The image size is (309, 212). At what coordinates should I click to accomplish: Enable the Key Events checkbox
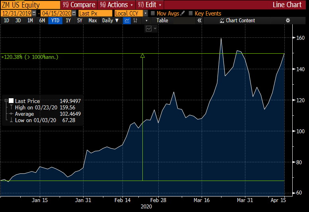[x=191, y=13]
